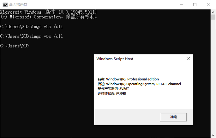The width and height of the screenshot is (216, 138).
Task: Click the Windows Script Host dialog title
Action: click(115, 59)
